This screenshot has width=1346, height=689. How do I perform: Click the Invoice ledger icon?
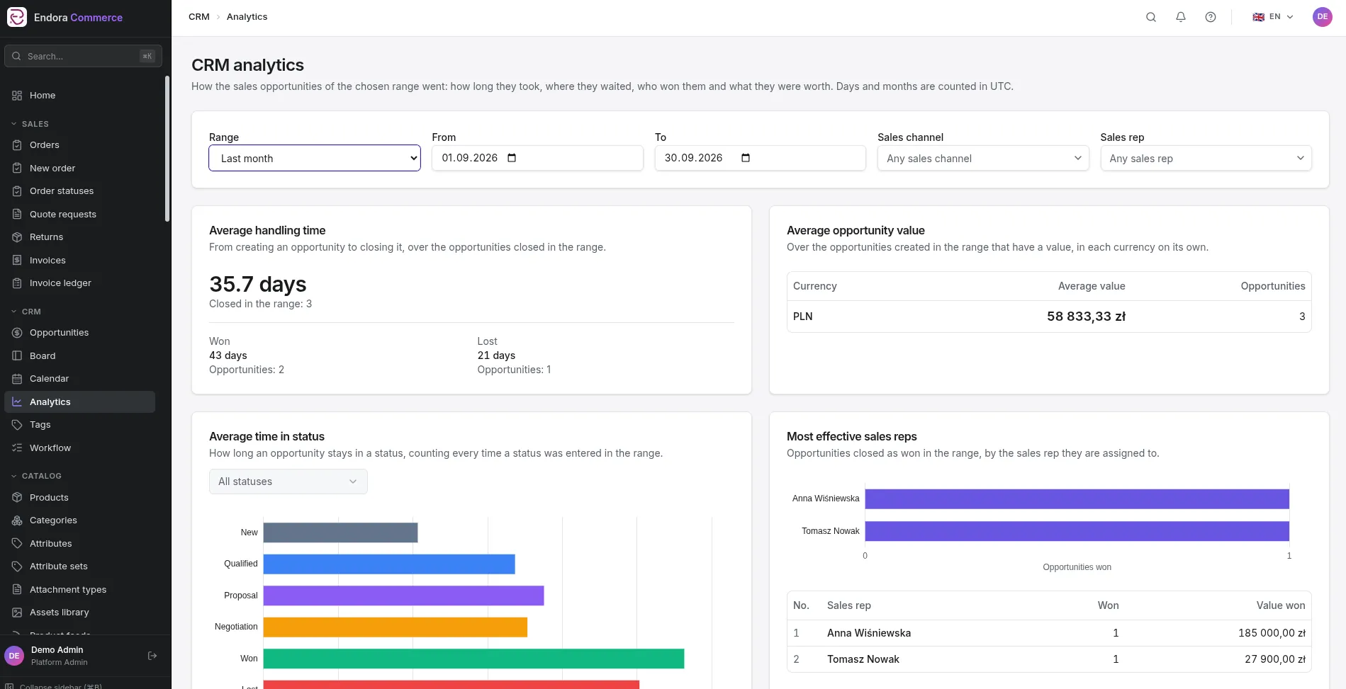(x=17, y=283)
